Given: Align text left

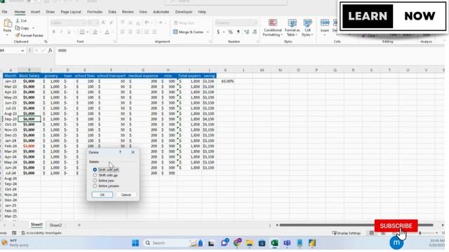Looking at the screenshot, I should click(x=123, y=32).
